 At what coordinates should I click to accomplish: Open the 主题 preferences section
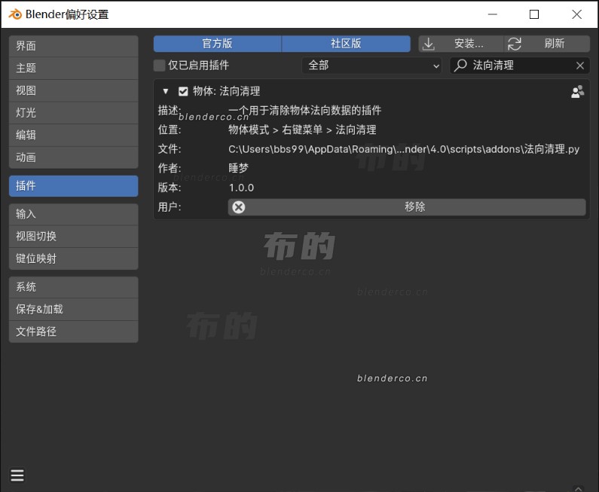73,69
